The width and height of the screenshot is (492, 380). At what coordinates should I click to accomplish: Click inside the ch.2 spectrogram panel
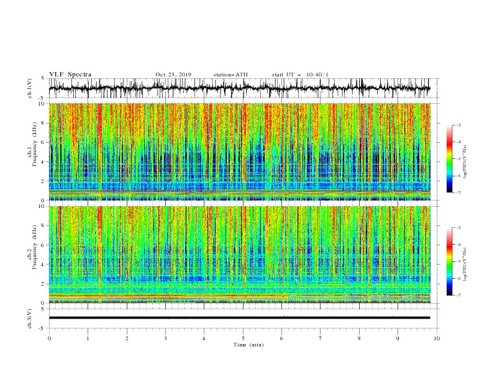(x=239, y=255)
